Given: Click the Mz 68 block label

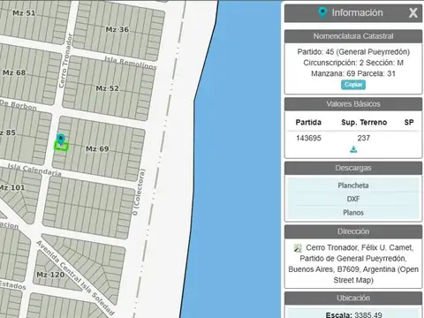Looking at the screenshot, I should [14, 72].
